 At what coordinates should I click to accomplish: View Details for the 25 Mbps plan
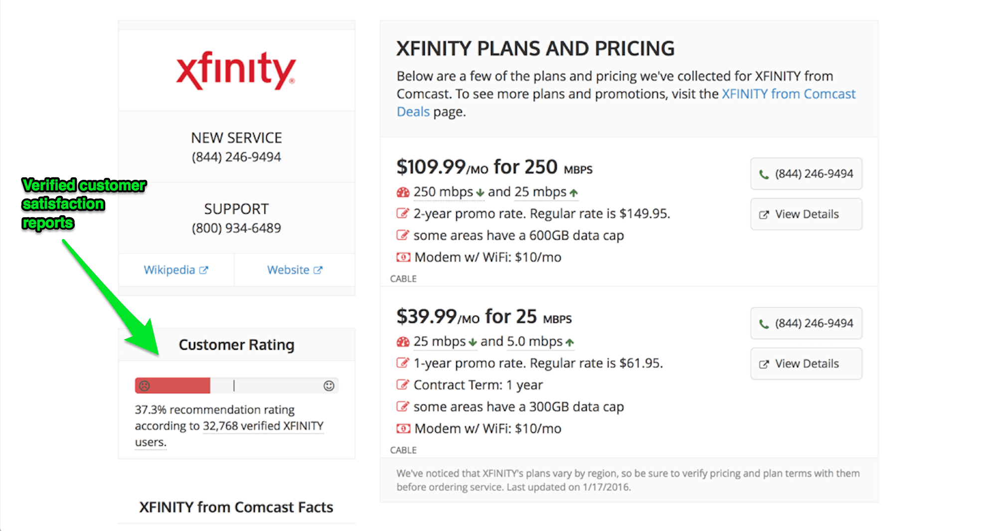806,364
